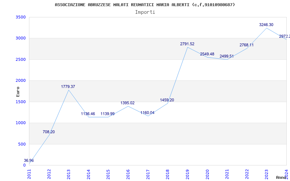Image resolution: width=290 pixels, height=181 pixels.
Task: Select the 708.20 data label
Action: tap(49, 132)
